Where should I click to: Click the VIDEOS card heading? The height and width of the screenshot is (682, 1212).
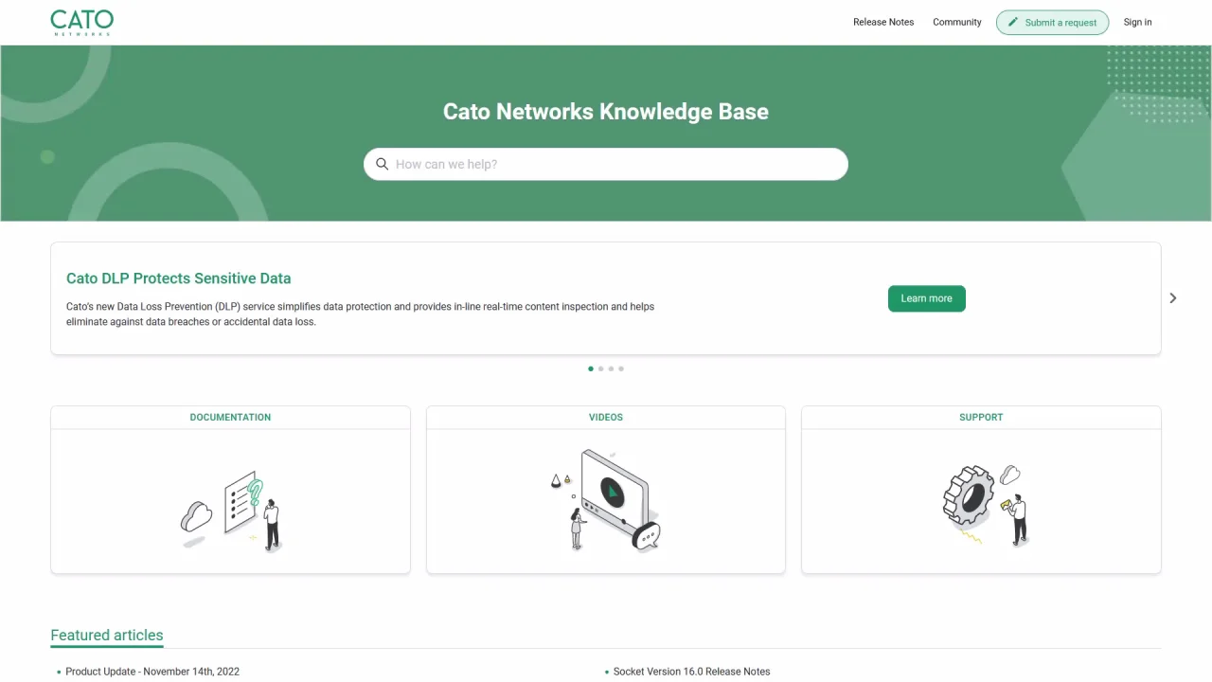coord(606,417)
